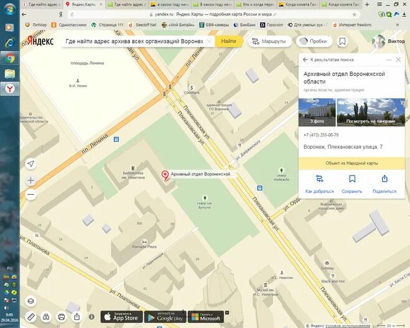Click the yellow Найти search button
This screenshot has height=328, width=410.
click(x=228, y=41)
